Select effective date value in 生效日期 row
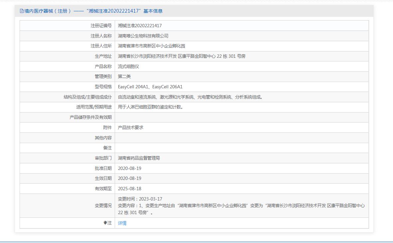The width and height of the screenshot is (393, 243). (x=130, y=179)
